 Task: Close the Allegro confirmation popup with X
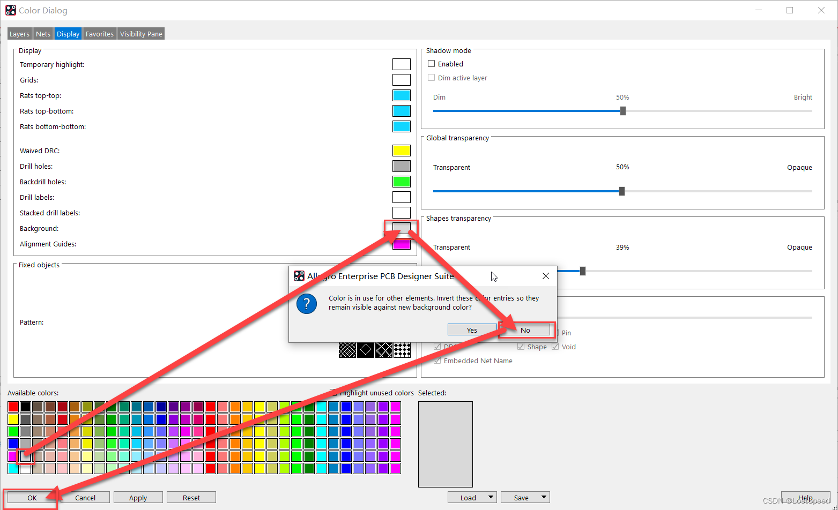545,276
